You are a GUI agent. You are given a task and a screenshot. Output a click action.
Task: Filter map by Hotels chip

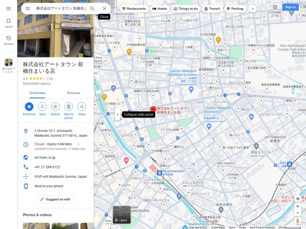click(x=160, y=9)
